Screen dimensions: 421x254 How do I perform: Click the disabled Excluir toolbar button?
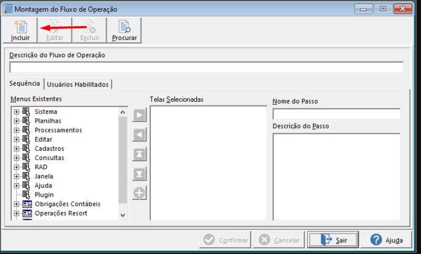(89, 30)
